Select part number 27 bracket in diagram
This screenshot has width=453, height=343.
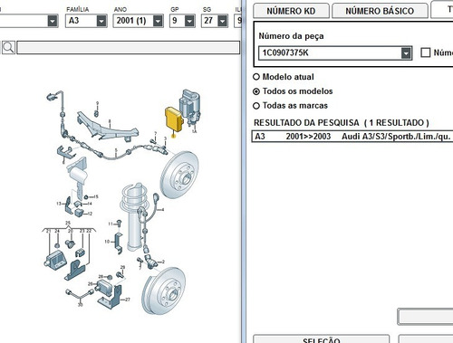[111, 297]
